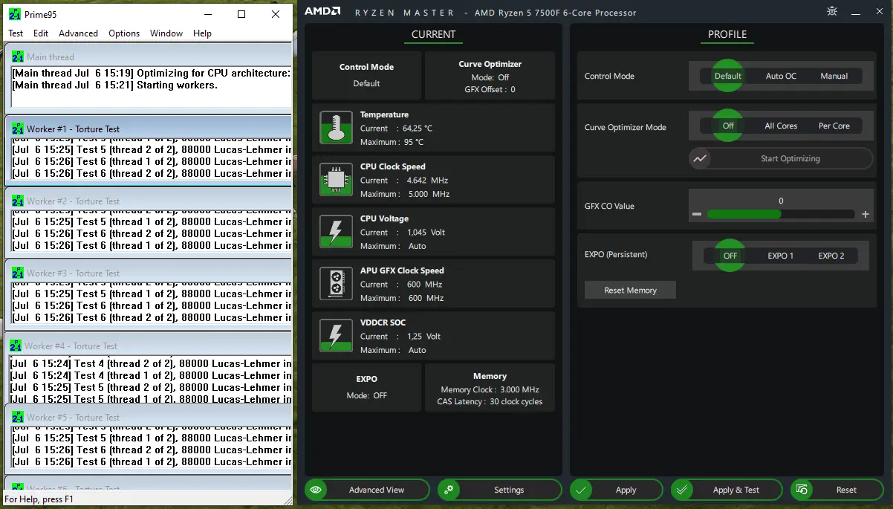
Task: Click the Memory Clock 3.000 MHz text
Action: (x=490, y=389)
